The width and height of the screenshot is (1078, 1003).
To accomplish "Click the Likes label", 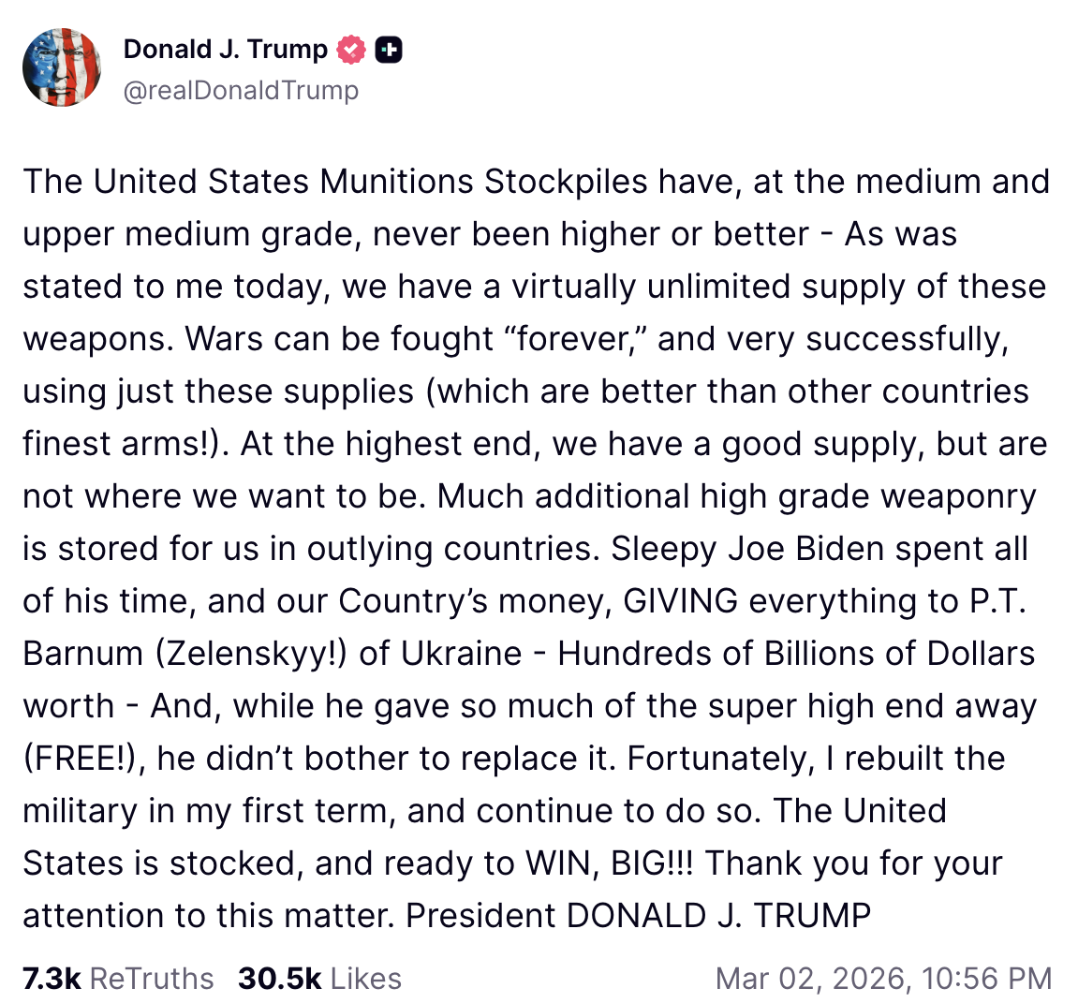I will tap(366, 979).
